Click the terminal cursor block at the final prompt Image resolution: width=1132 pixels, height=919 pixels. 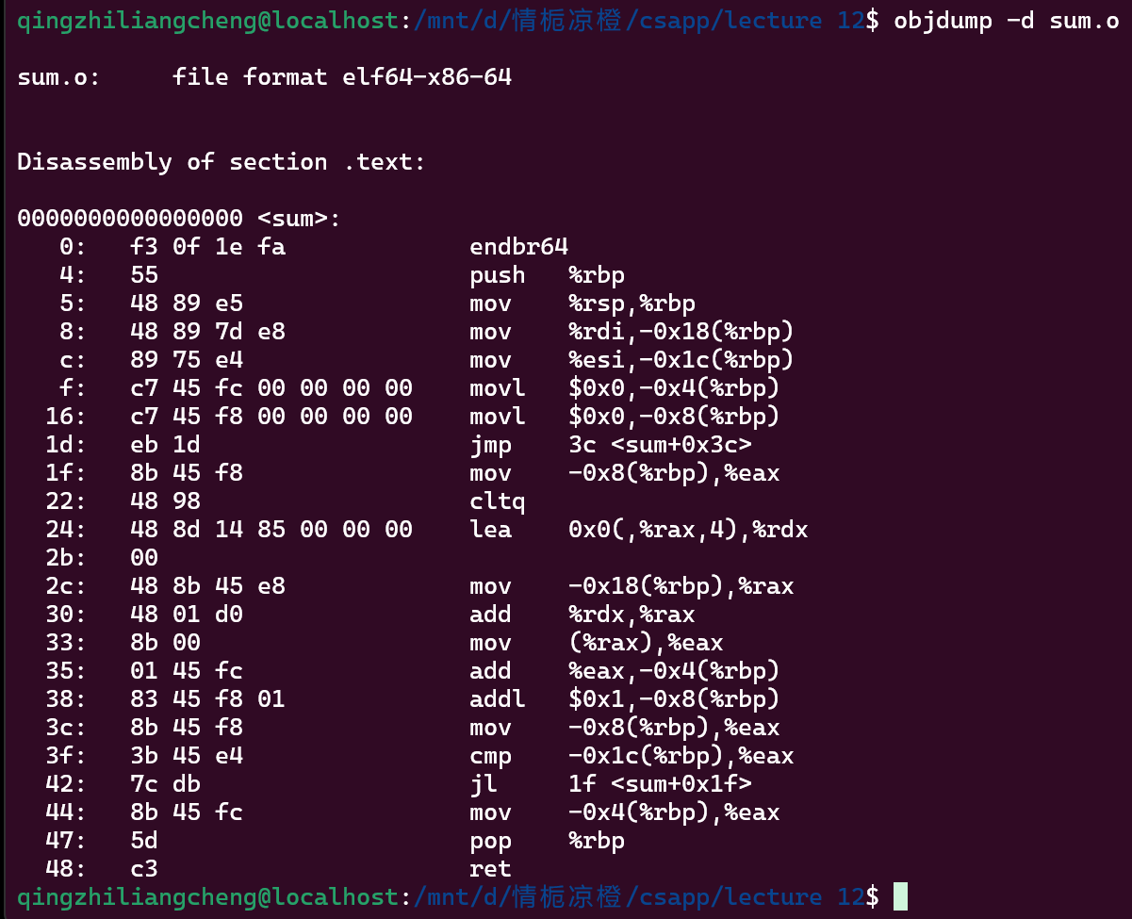point(899,896)
